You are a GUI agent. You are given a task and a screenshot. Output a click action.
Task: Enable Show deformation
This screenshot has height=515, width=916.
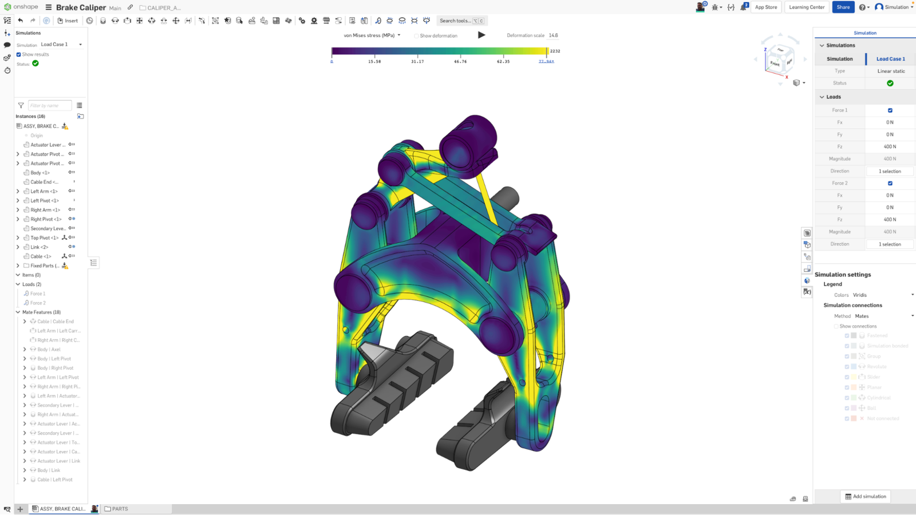point(416,35)
